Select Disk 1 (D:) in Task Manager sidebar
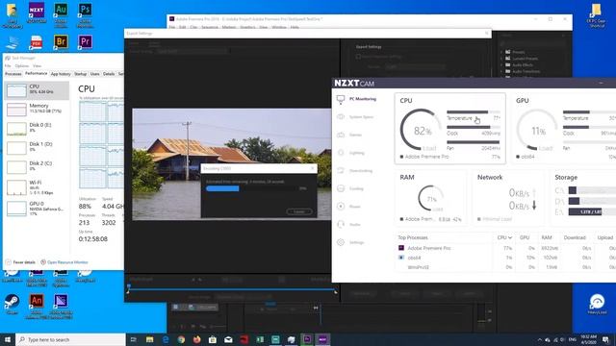Viewport: 616px width, 346px height. (37, 147)
